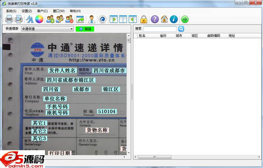Screen dimensions: 263x168
Task: Open the font settings icon
Action: point(30,19)
